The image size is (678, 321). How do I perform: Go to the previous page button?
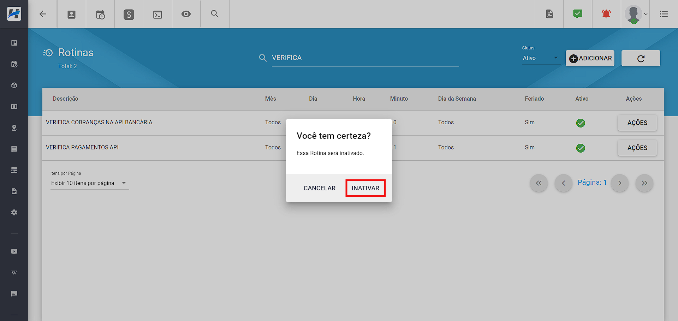(x=564, y=183)
